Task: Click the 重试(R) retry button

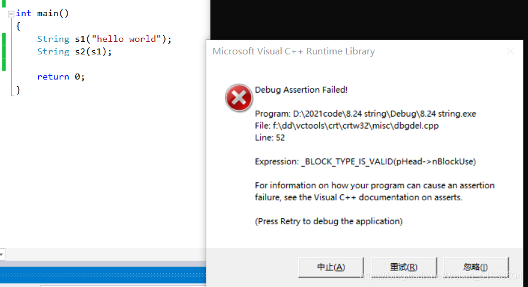Action: coord(404,267)
